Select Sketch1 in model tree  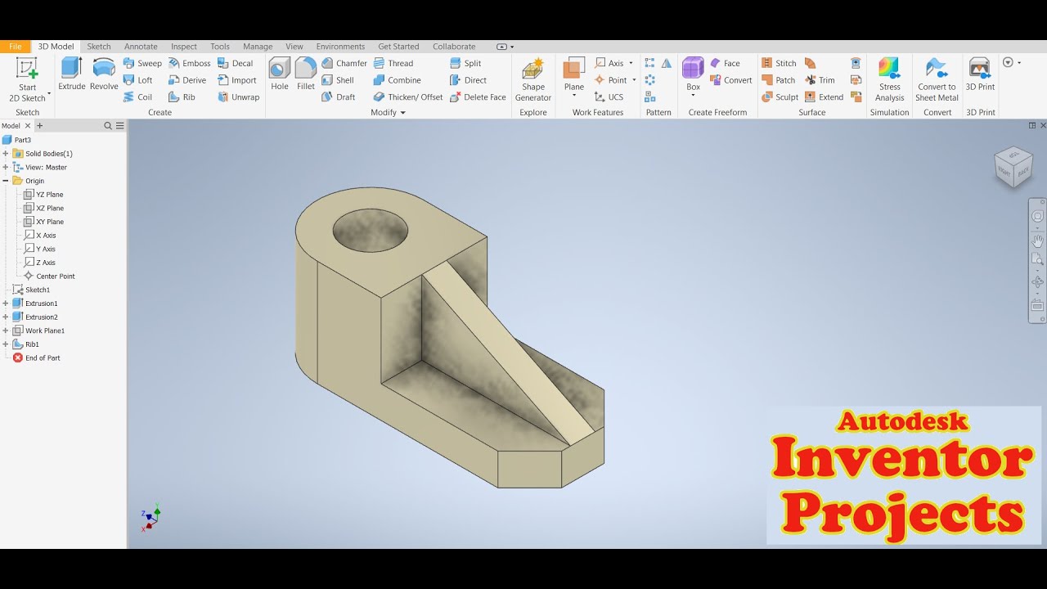[x=31, y=290]
